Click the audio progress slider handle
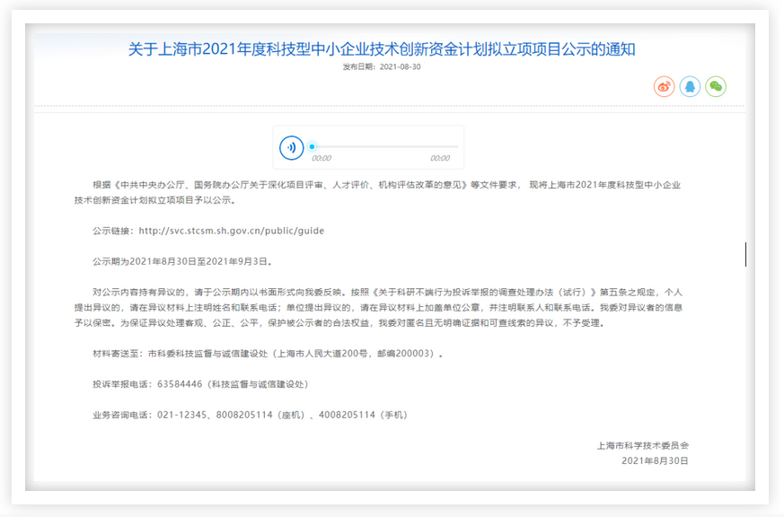784x517 pixels. (x=312, y=146)
